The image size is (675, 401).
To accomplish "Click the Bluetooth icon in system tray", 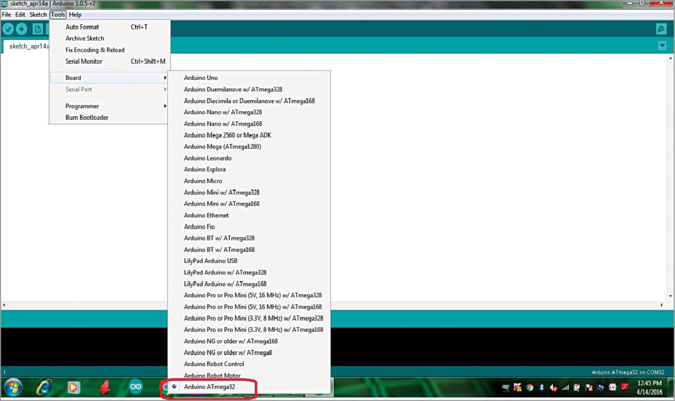I will pyautogui.click(x=541, y=387).
